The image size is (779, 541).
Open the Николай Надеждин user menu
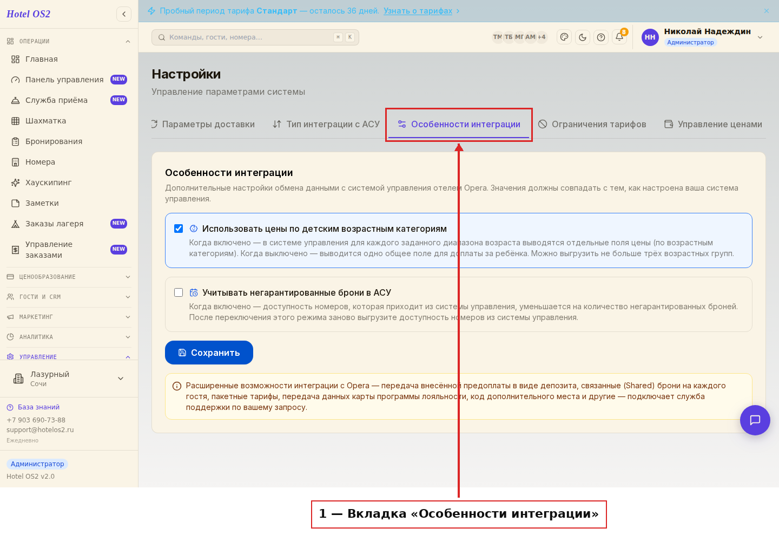(x=702, y=37)
